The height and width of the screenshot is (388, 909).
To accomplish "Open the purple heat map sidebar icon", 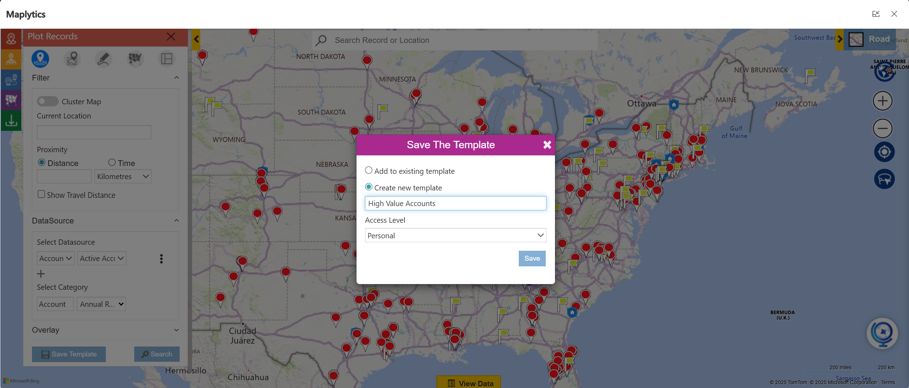I will [11, 100].
